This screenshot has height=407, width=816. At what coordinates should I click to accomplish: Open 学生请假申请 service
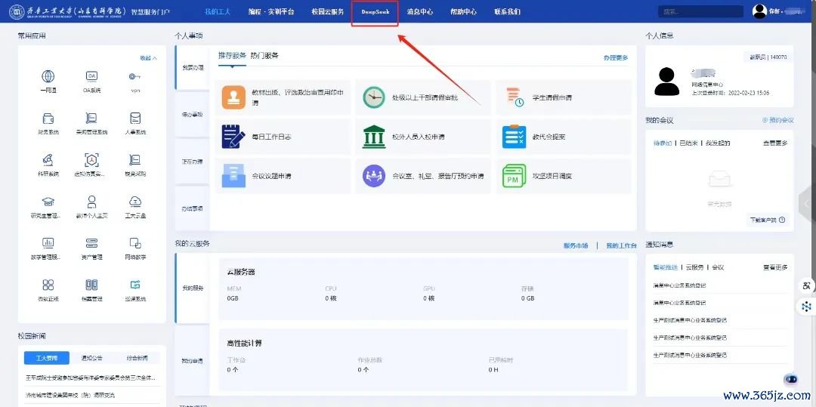[x=564, y=97]
